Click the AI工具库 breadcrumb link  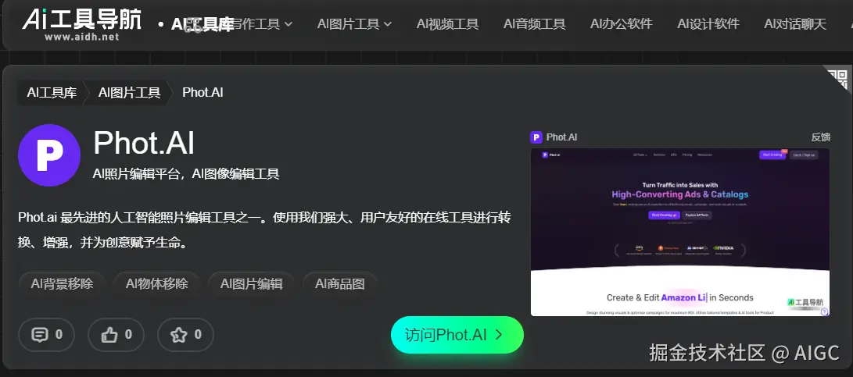pos(52,92)
